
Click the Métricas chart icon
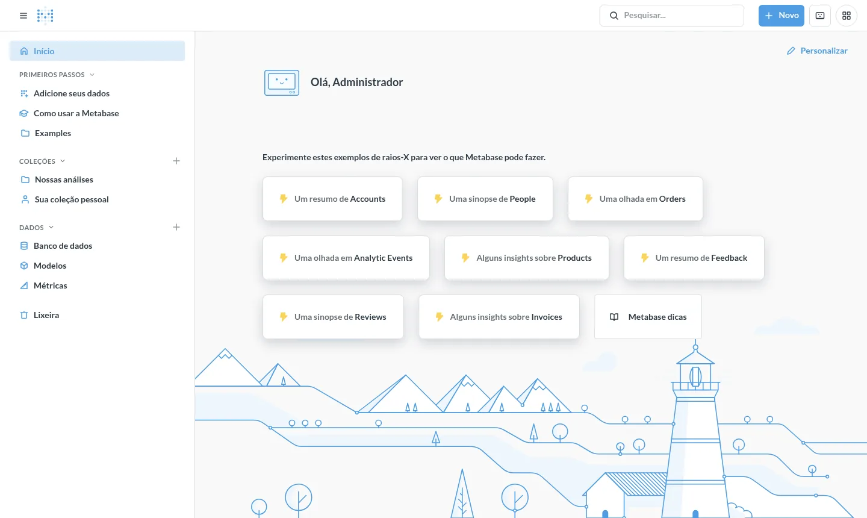point(24,286)
